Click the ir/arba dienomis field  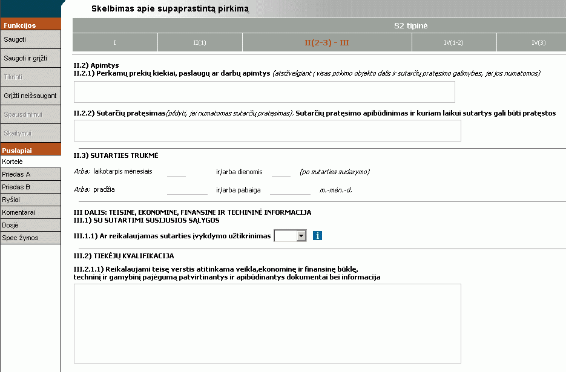click(281, 171)
